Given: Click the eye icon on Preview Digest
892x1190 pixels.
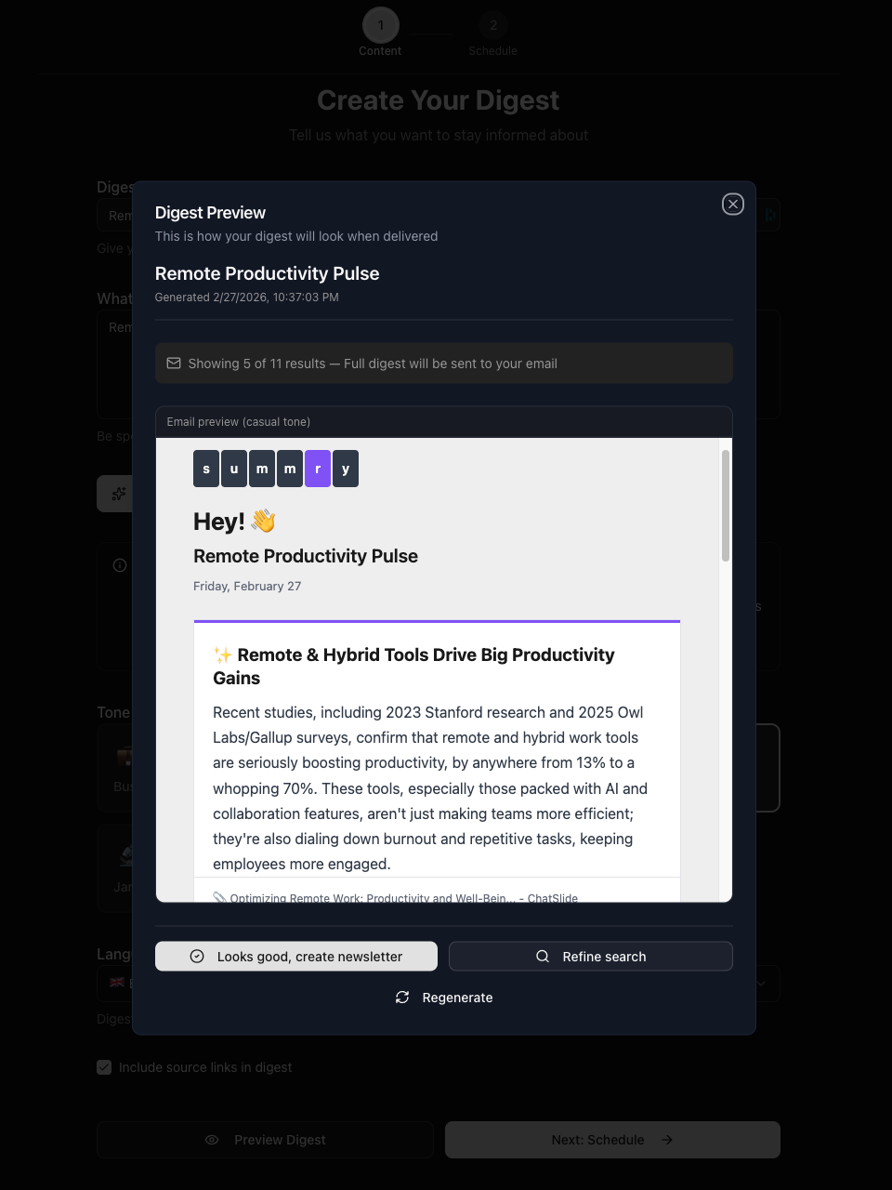Looking at the screenshot, I should 211,1139.
